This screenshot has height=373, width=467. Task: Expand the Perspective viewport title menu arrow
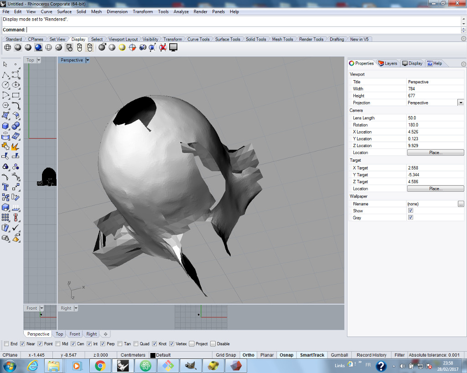point(88,60)
